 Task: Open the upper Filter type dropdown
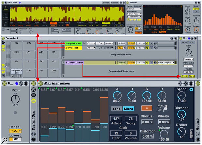(x=14, y=29)
